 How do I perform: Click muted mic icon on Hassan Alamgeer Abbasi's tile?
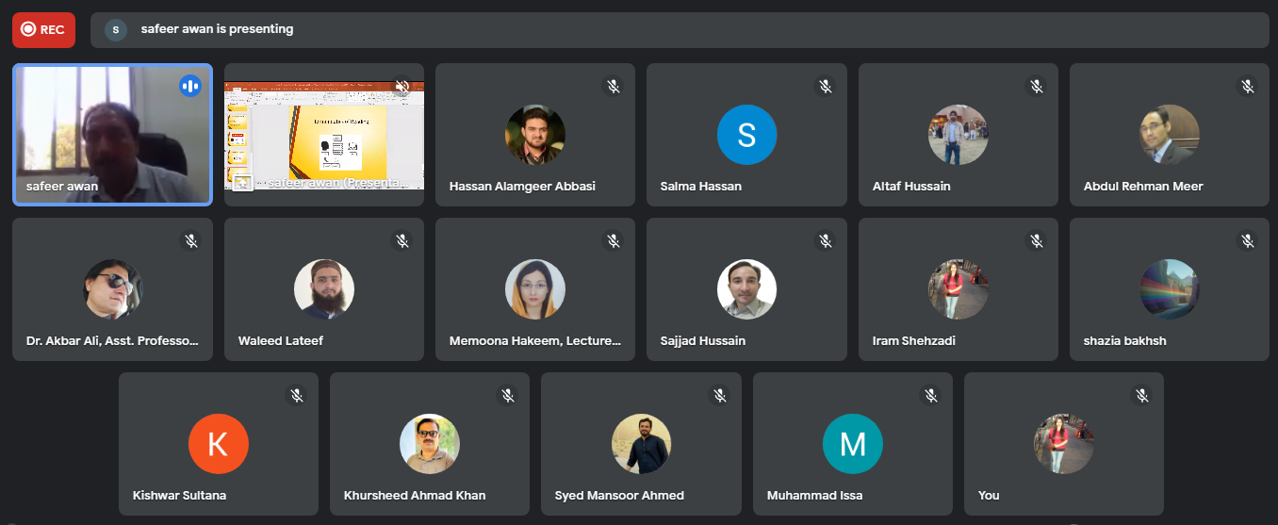click(613, 86)
